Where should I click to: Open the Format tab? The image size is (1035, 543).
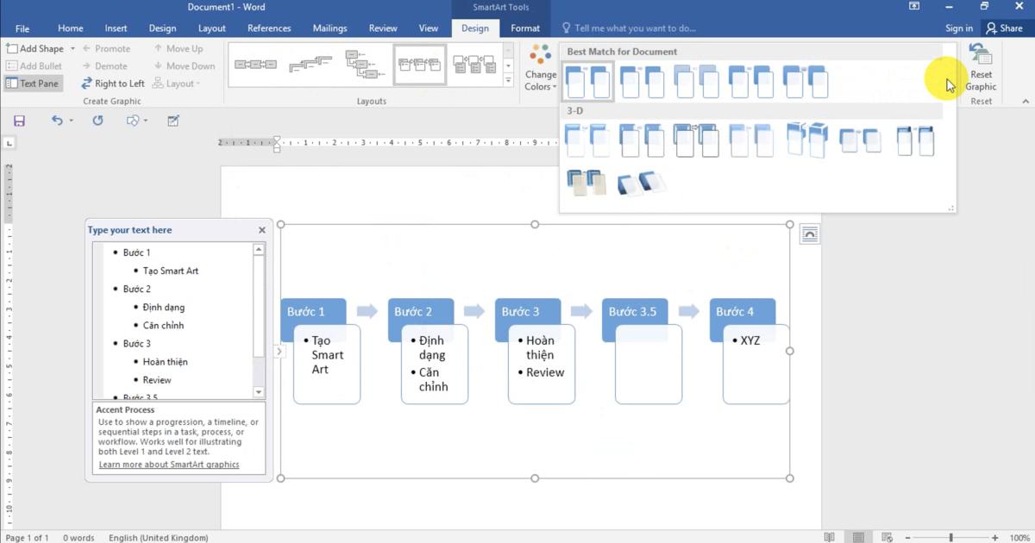pos(524,28)
